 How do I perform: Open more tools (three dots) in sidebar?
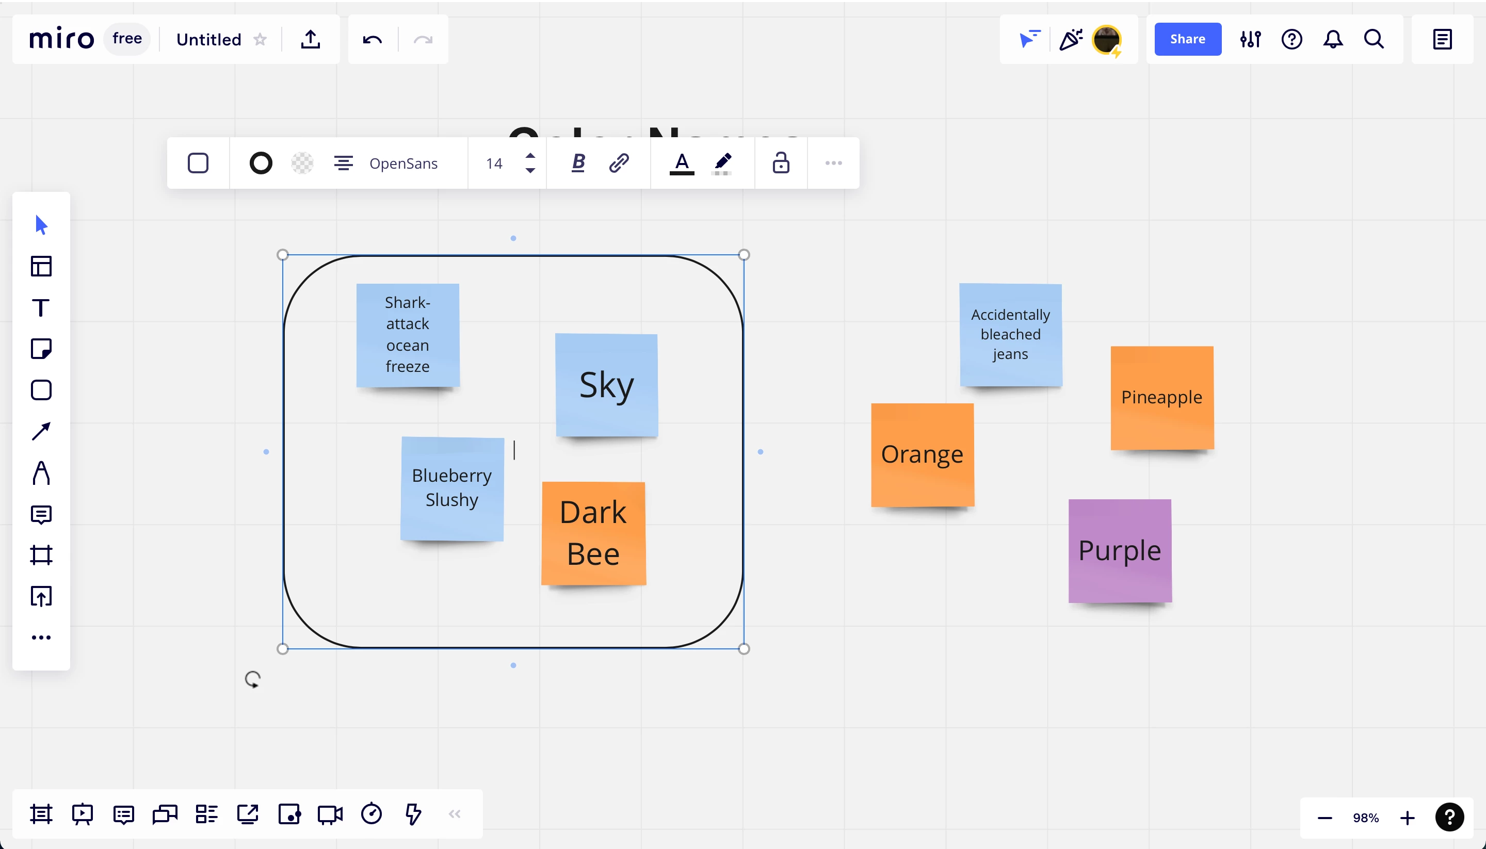tap(41, 638)
